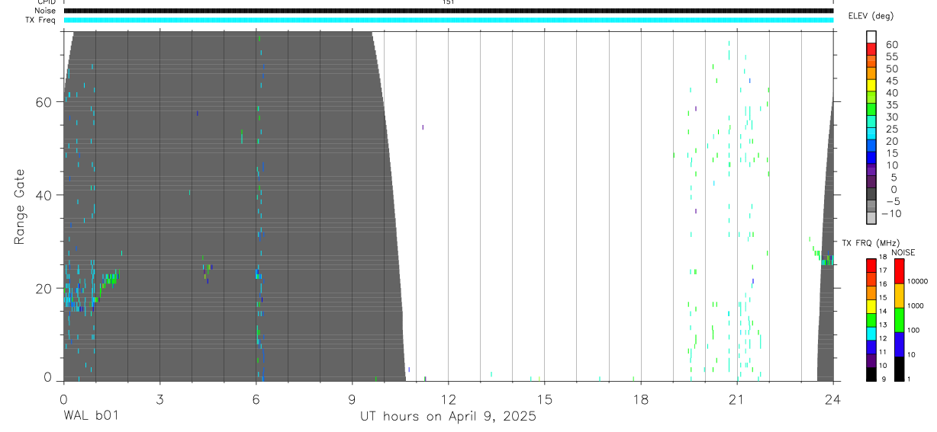Click the '100' tick on NOISE legend
The image size is (937, 432).
[913, 330]
